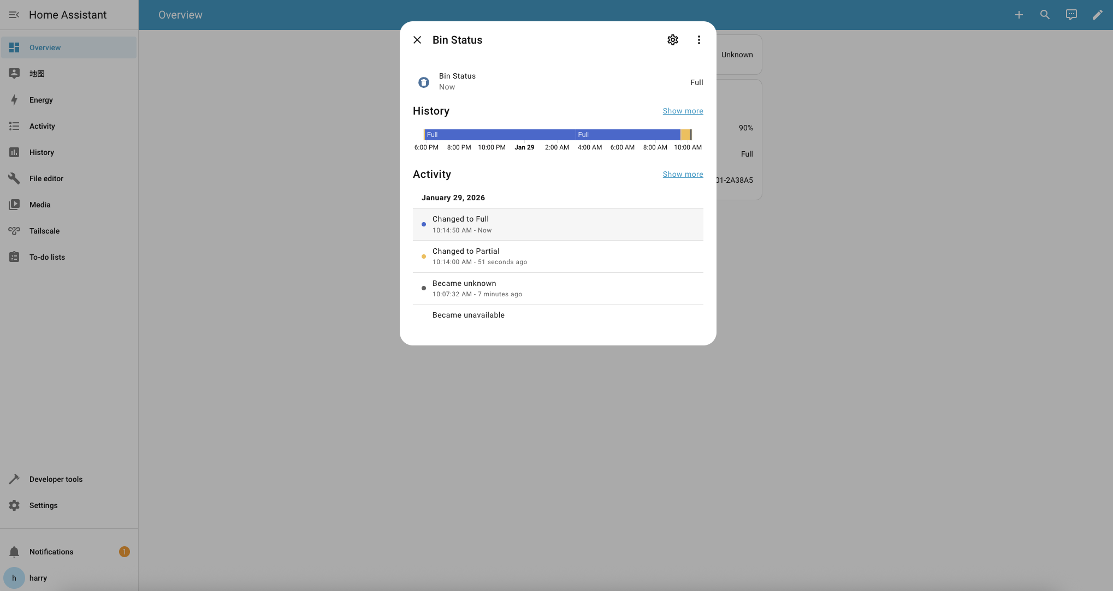Click the yellow Partial segment in the history bar
Viewport: 1113px width, 591px height.
point(685,135)
